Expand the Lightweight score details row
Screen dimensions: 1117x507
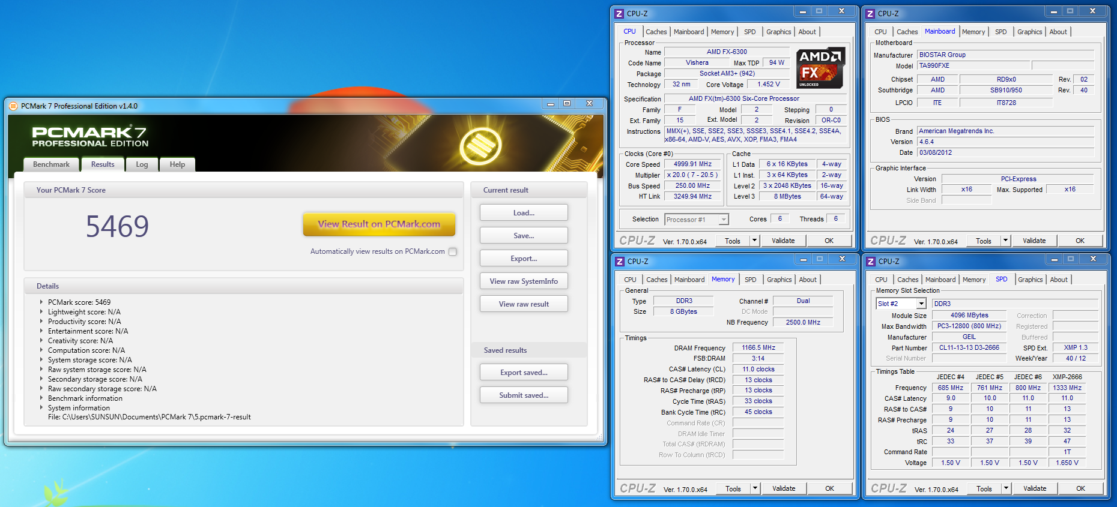(x=41, y=312)
